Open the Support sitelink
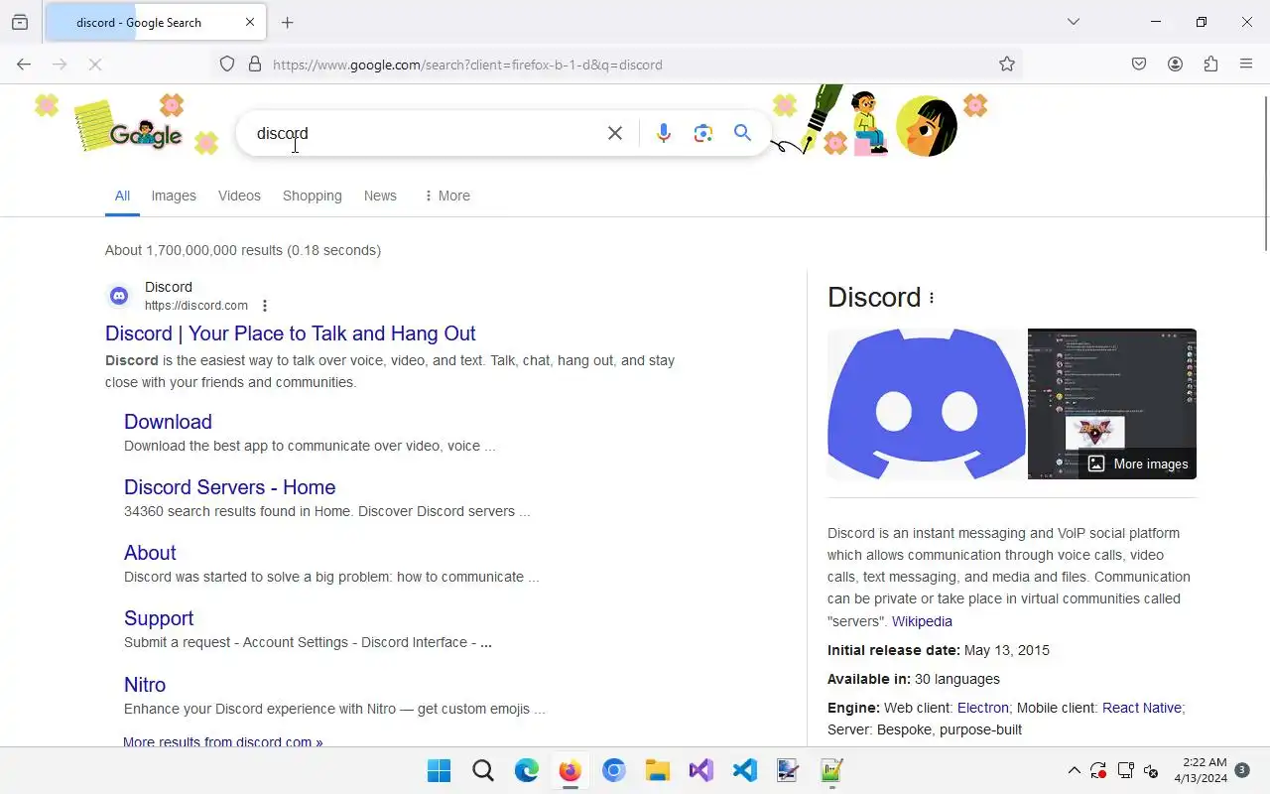This screenshot has width=1270, height=794. coord(159,618)
